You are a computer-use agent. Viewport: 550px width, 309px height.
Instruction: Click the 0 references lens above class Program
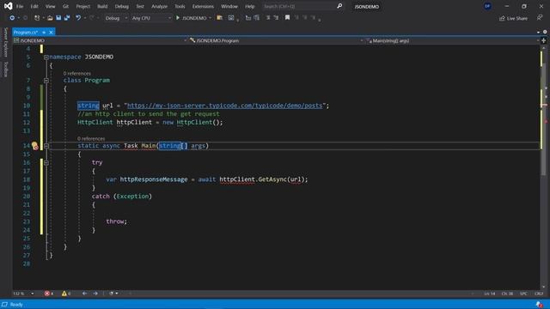coord(77,73)
